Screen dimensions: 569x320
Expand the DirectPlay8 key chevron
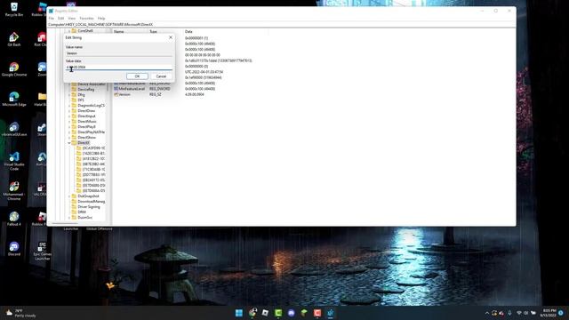(x=69, y=127)
